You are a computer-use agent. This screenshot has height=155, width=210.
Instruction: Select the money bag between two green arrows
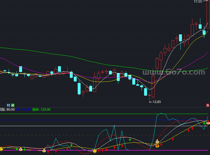[x=21, y=149]
